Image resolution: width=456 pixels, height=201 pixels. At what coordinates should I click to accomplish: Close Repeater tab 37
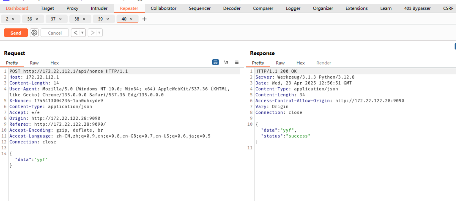[60, 19]
